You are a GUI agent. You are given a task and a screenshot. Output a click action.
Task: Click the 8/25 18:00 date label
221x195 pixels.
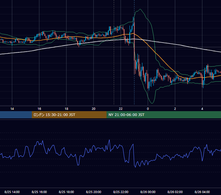point(66,192)
